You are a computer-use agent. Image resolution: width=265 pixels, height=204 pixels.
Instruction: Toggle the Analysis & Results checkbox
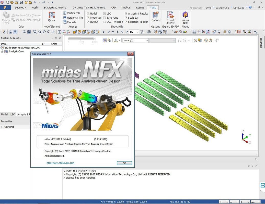pyautogui.click(x=126, y=14)
